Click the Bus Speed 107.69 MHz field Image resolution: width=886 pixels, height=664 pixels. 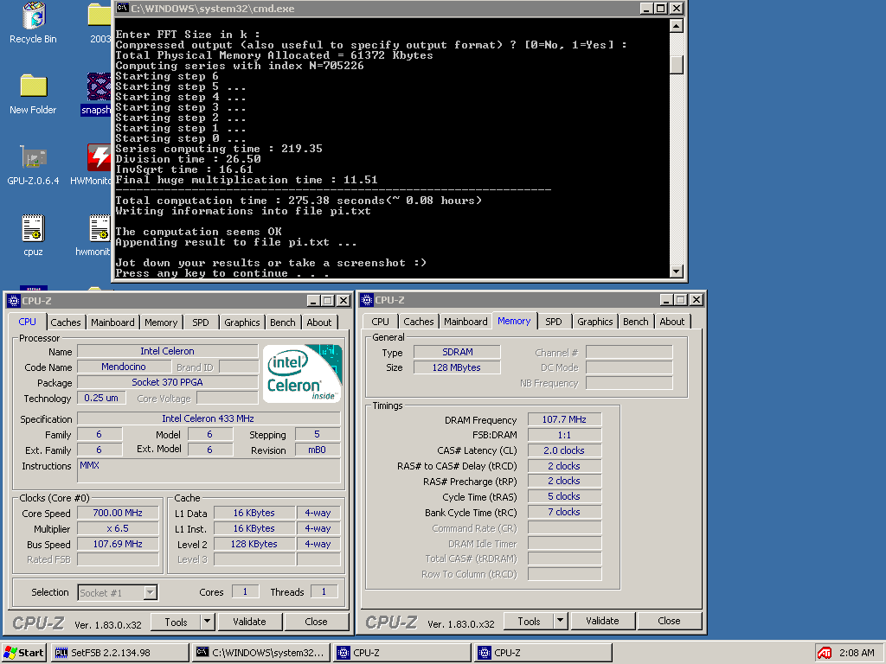point(118,544)
